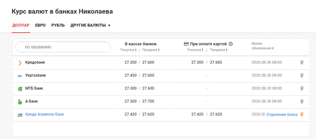This screenshot has width=316, height=139.
Task: Sort by card payment Покупка column
Action: click(195, 50)
